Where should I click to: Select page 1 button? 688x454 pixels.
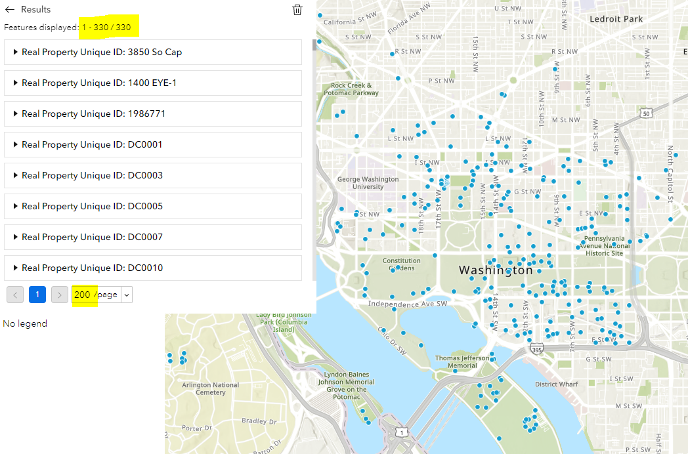(37, 295)
